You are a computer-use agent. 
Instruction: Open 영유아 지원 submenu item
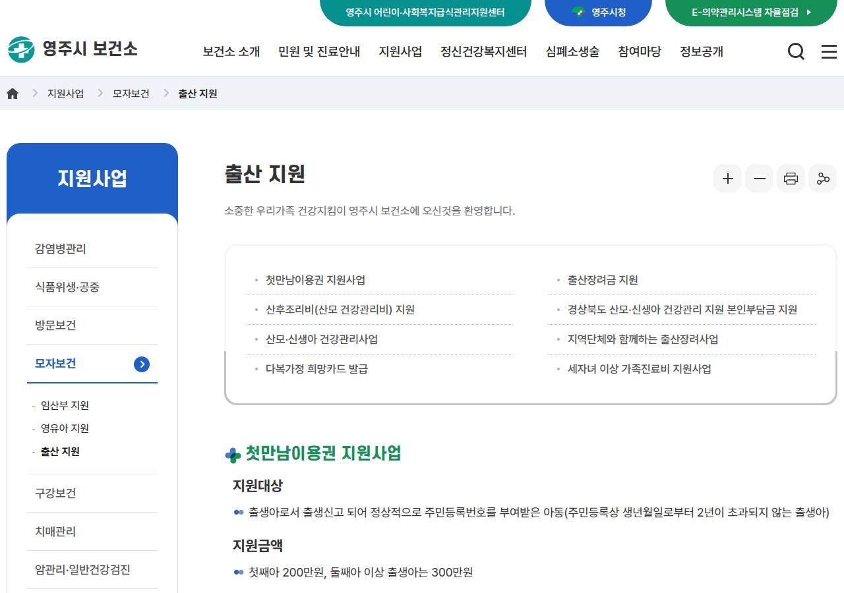point(65,428)
